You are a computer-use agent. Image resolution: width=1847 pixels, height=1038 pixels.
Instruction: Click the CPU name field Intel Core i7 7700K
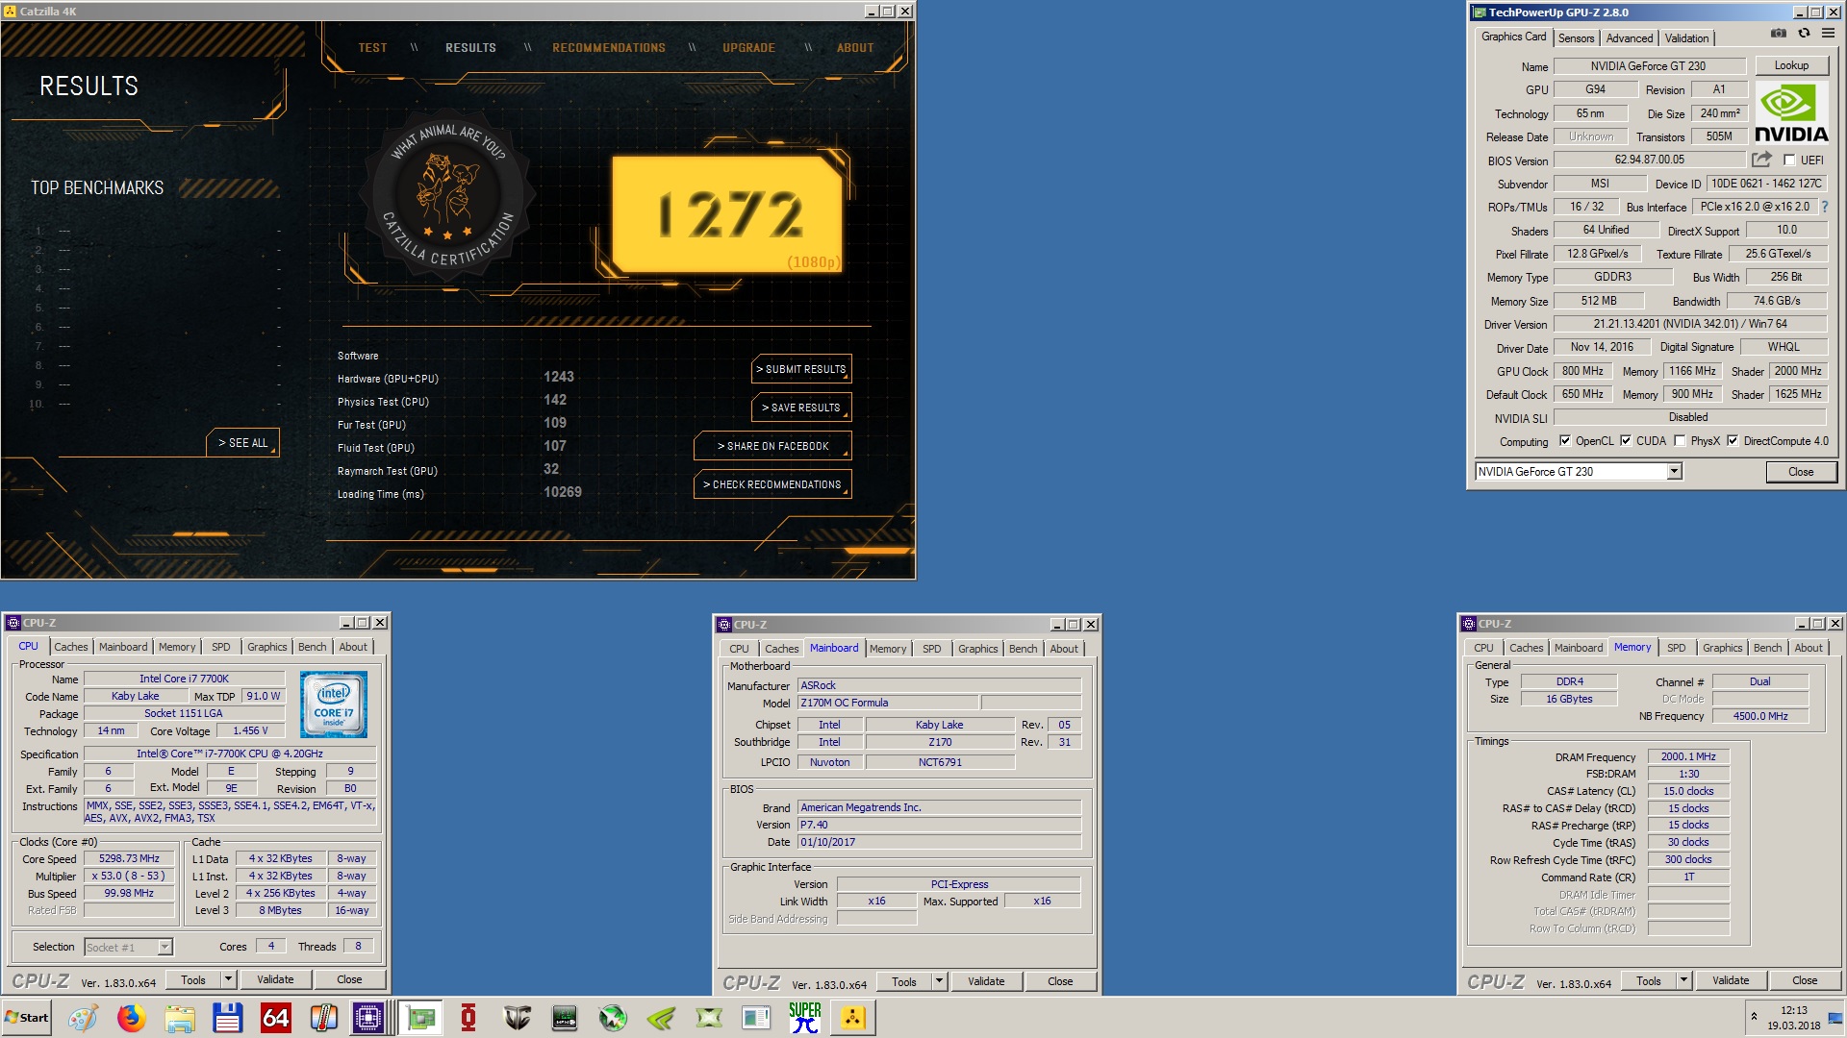[185, 679]
